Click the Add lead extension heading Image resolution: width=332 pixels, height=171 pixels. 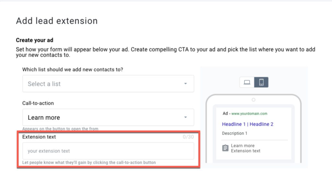pos(57,21)
